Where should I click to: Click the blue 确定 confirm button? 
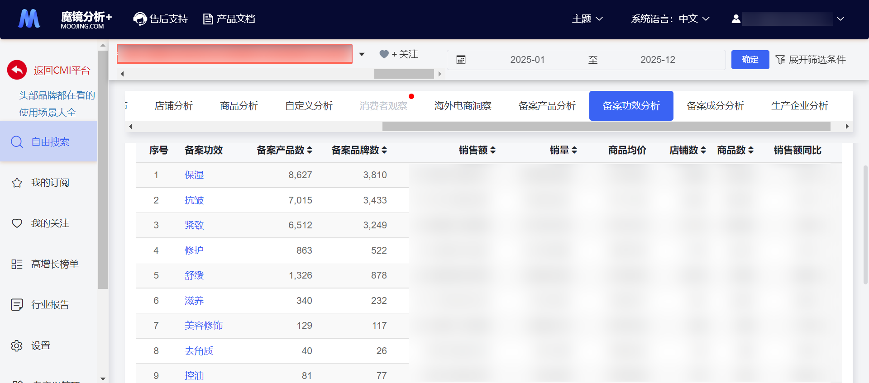[750, 60]
